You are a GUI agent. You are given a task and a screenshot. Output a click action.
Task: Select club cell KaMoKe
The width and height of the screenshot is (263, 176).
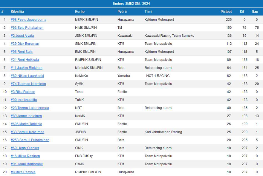coord(81,76)
